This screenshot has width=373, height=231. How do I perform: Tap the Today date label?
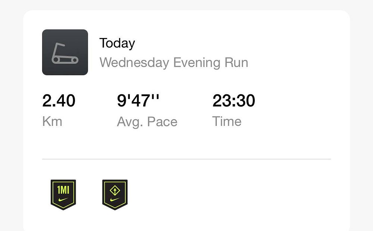[117, 44]
